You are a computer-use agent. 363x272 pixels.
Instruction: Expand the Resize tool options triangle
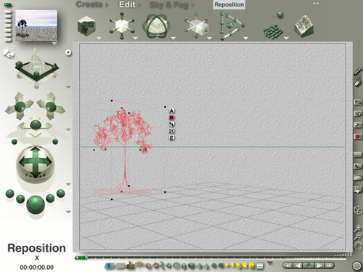135,38
